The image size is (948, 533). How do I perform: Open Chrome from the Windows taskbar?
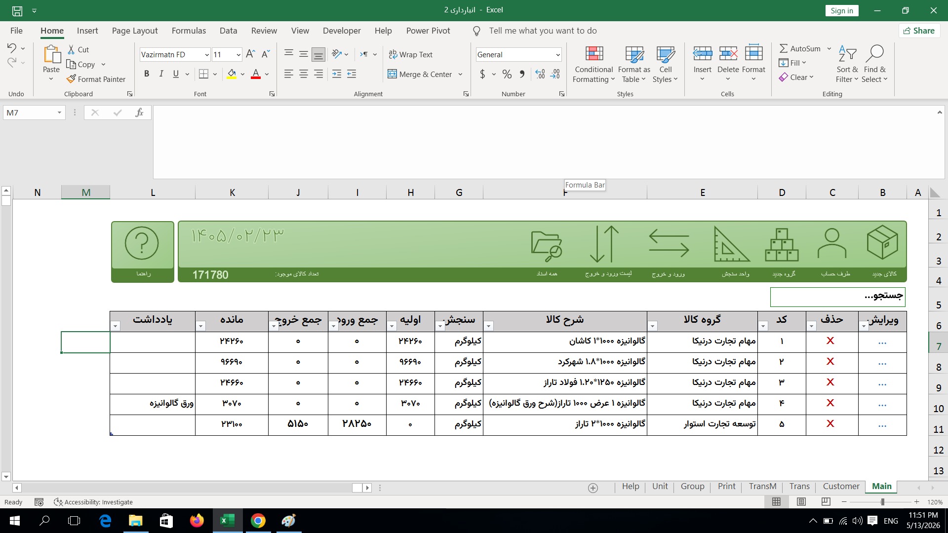(x=258, y=521)
